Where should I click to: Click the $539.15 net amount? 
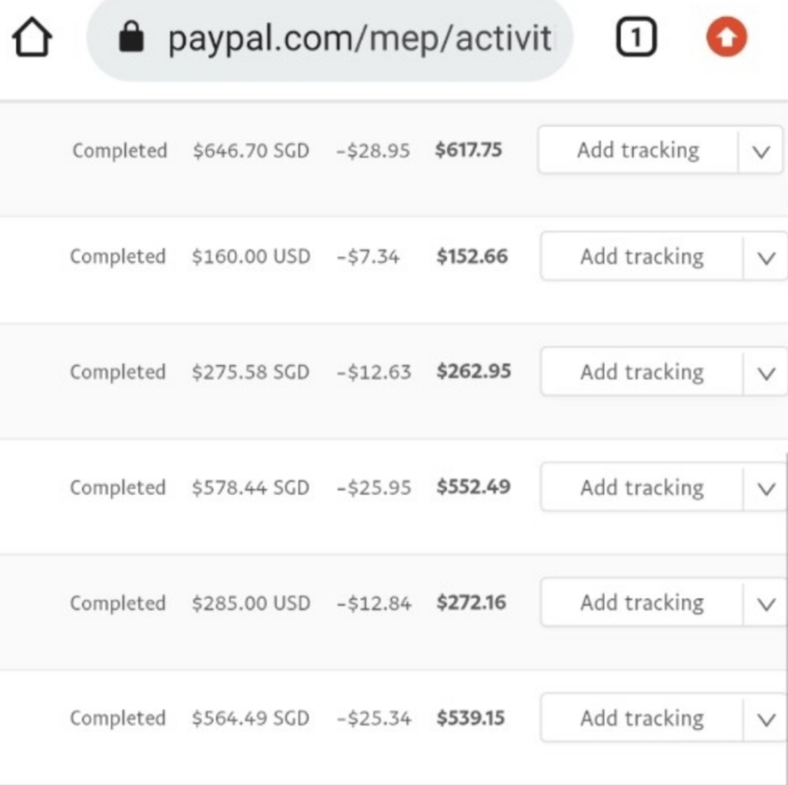tap(470, 718)
